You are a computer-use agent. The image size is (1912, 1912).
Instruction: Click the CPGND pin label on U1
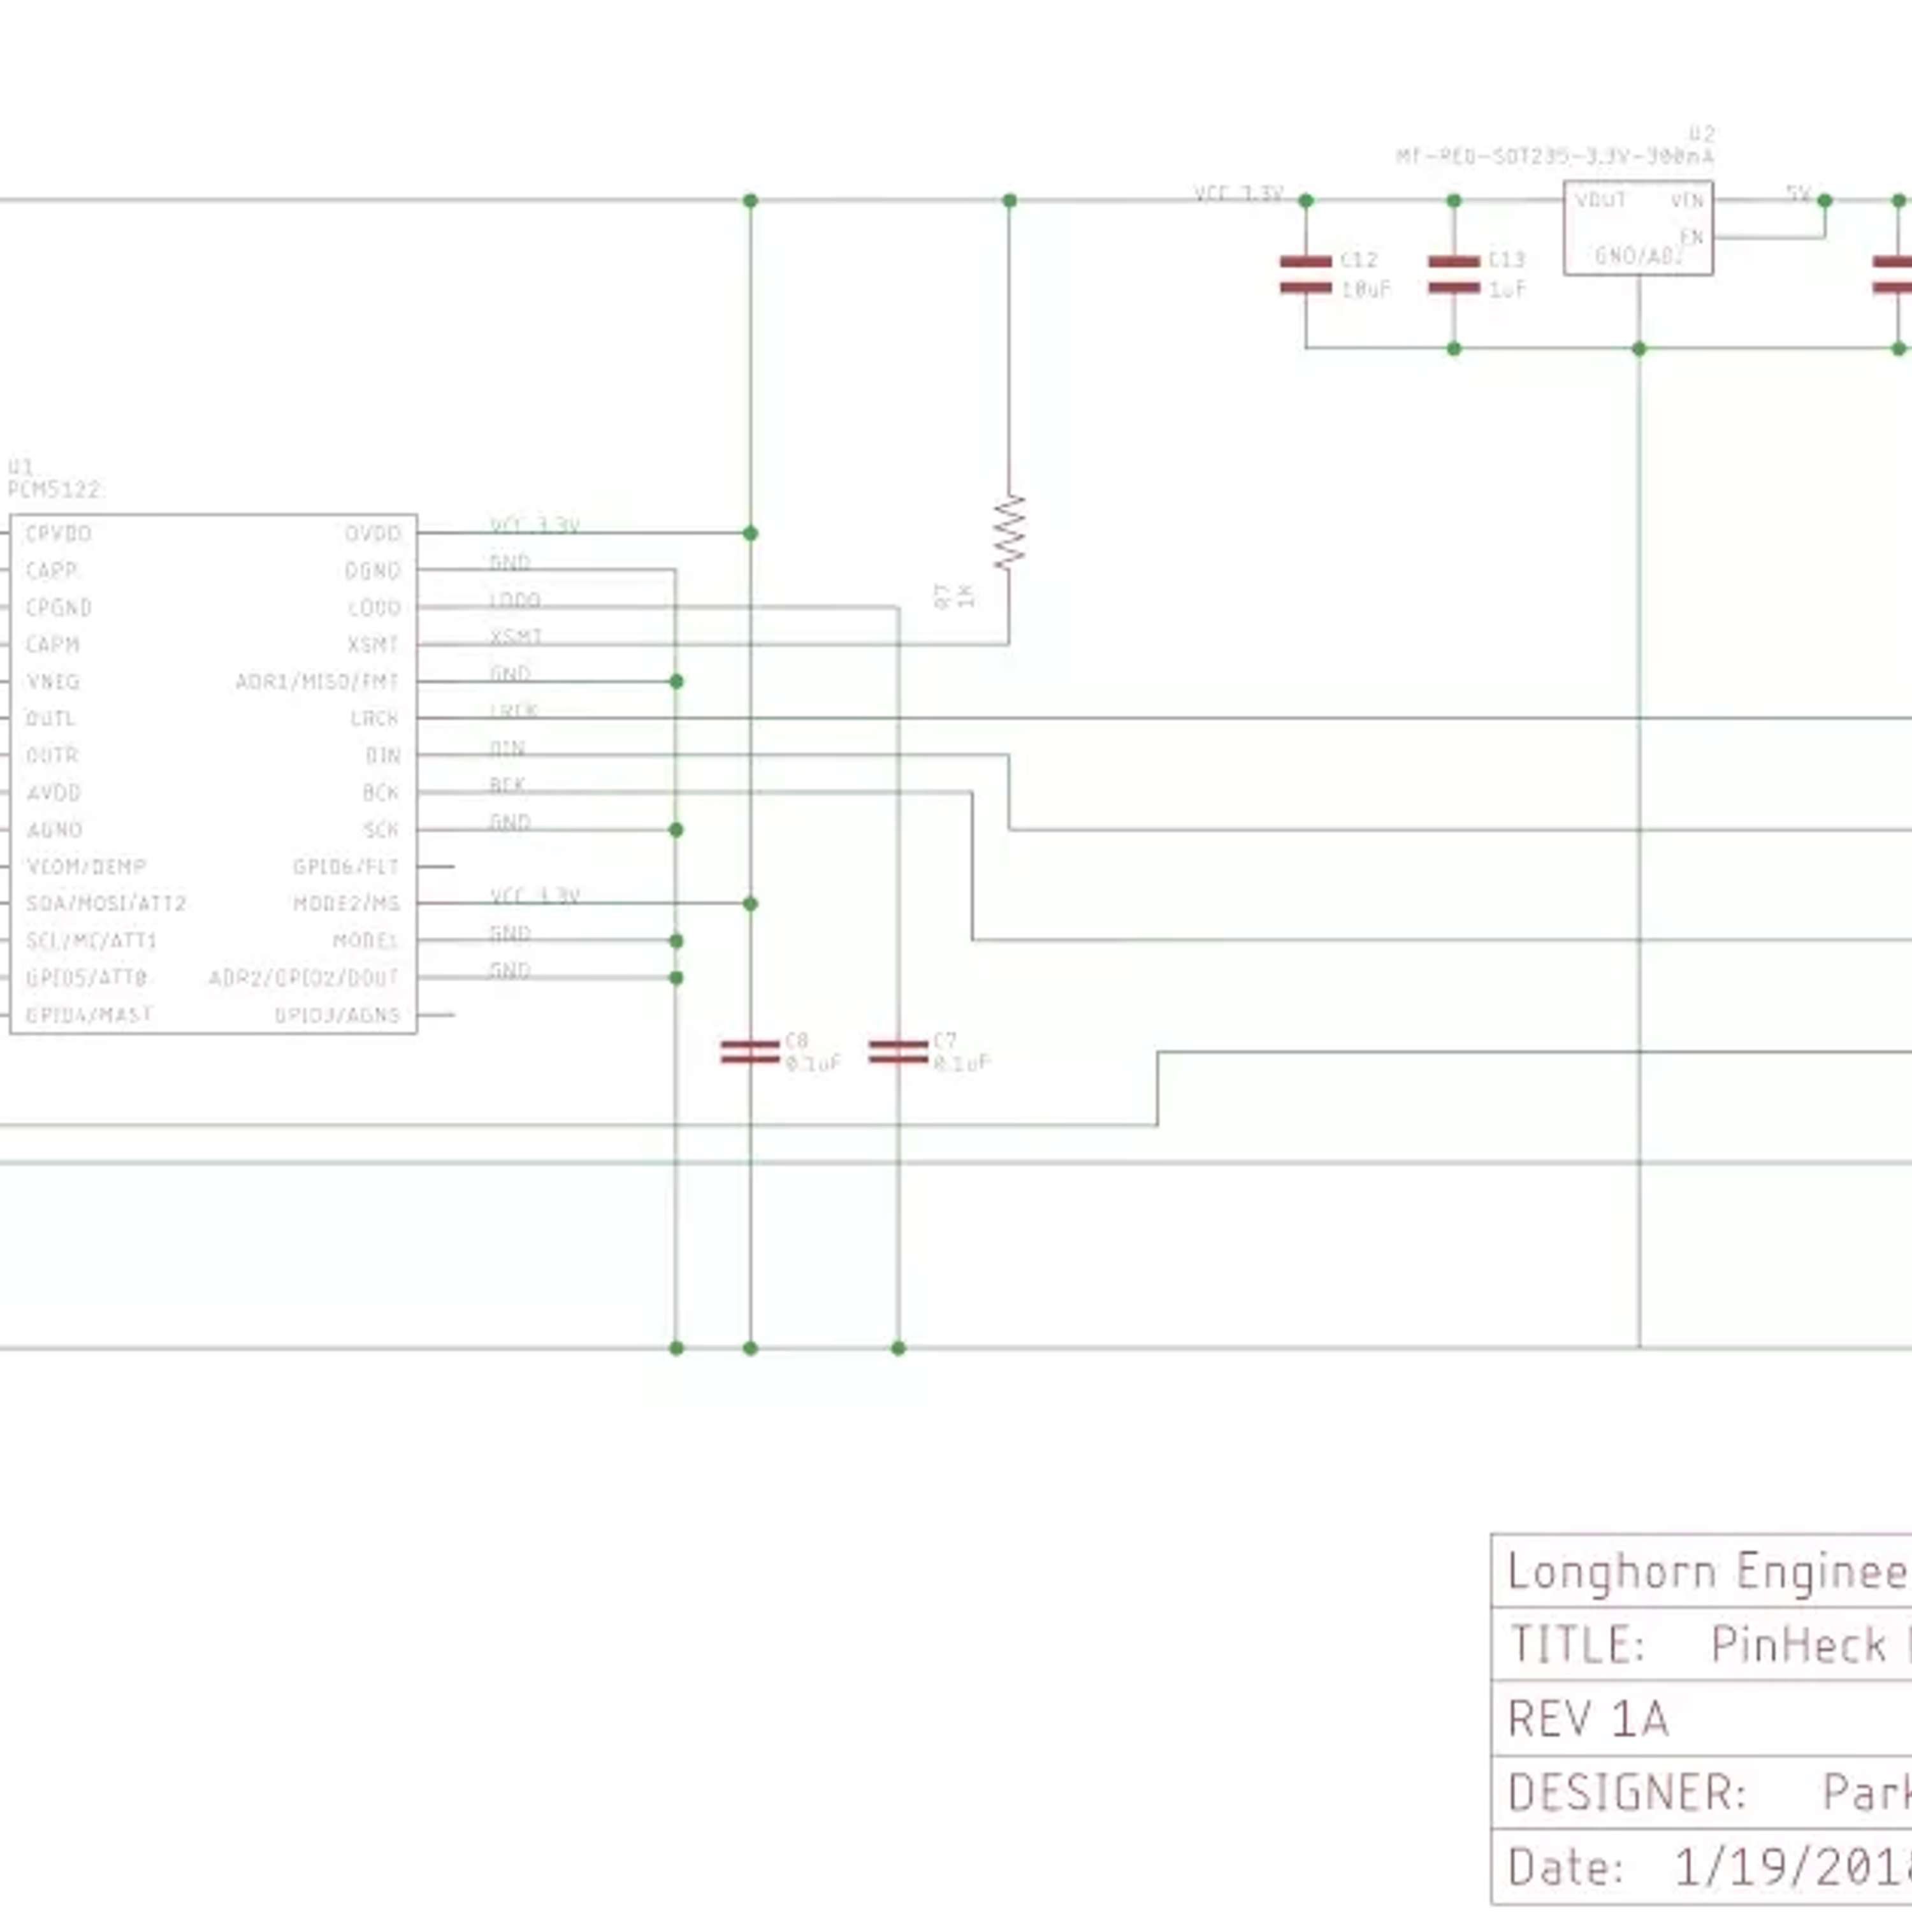(59, 607)
